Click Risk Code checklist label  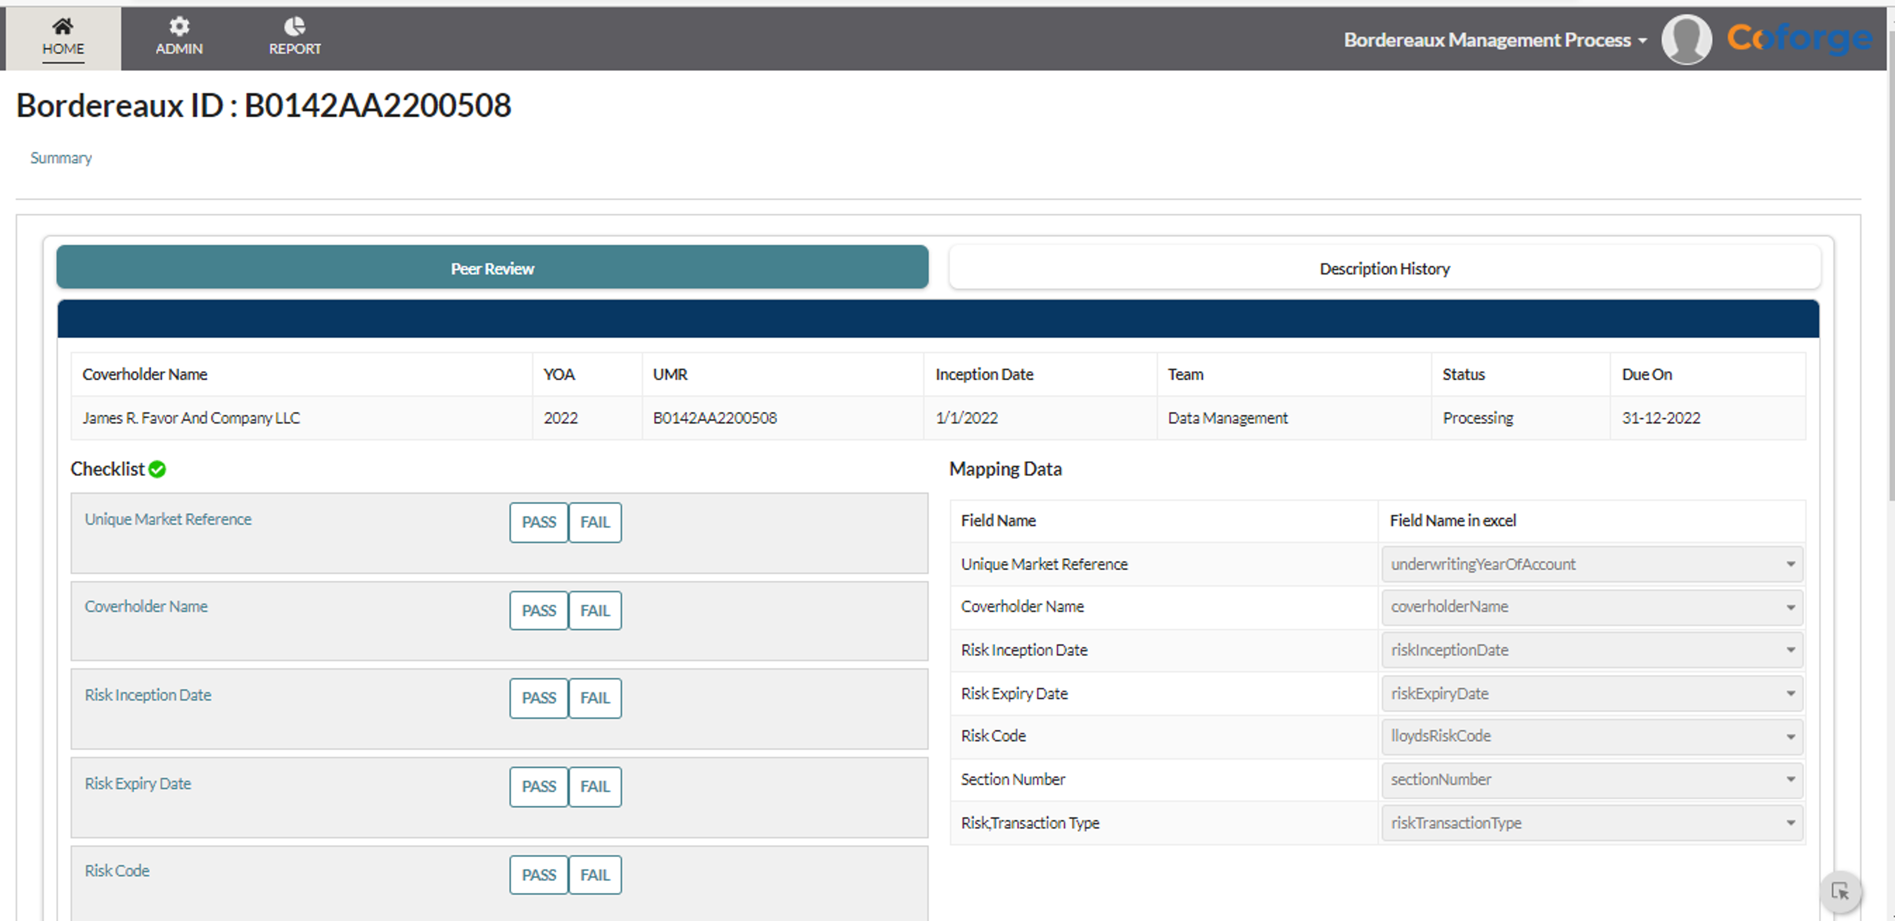[x=117, y=871]
